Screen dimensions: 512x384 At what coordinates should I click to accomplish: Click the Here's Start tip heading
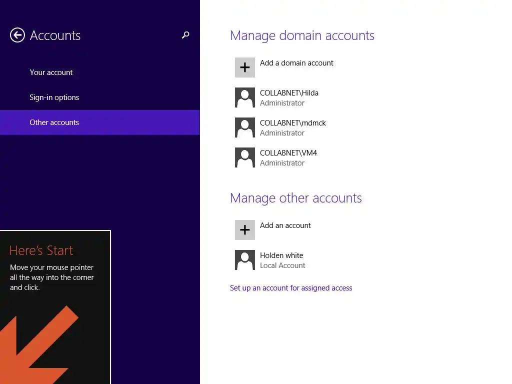[x=41, y=250]
